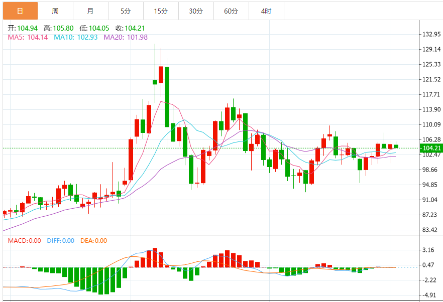Click the 117.71 price axis label
443x302 pixels.
coord(431,94)
